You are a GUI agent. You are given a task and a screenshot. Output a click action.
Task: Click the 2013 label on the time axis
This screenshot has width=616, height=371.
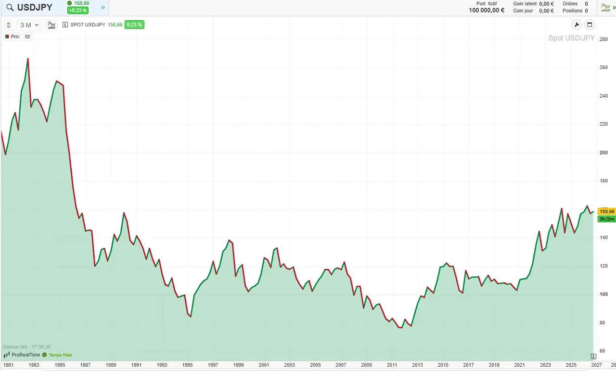(x=417, y=365)
